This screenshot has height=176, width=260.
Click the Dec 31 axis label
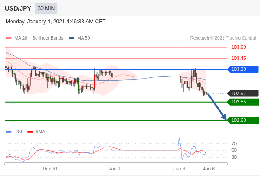[50, 169]
